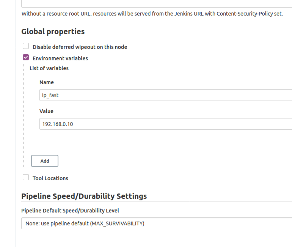Click the Tool Locations label text
Screen dimensions: 292x247
[x=50, y=178]
